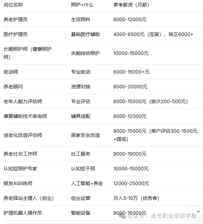This screenshot has width=203, height=224.
Task: Click the cell '智能设备'
Action: 80,213
